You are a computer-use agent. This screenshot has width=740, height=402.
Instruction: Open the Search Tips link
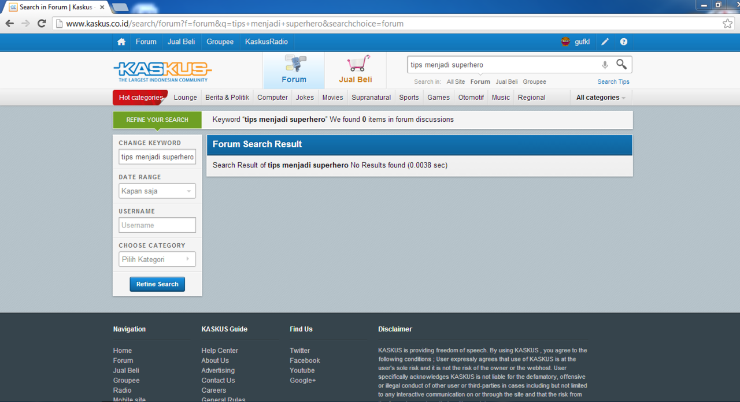pos(613,82)
